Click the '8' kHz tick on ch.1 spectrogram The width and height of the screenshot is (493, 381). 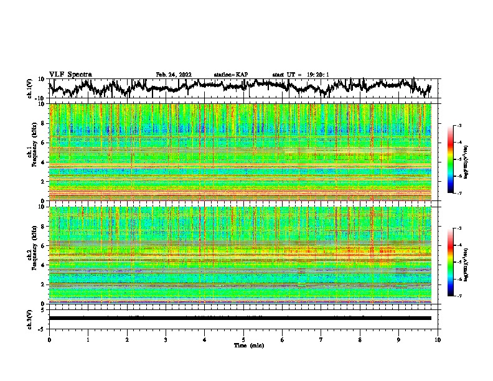[44, 123]
